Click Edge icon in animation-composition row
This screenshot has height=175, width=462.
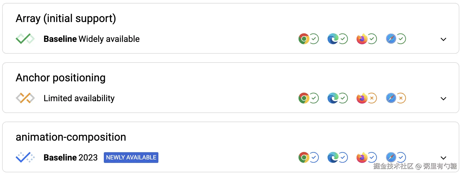coord(333,158)
